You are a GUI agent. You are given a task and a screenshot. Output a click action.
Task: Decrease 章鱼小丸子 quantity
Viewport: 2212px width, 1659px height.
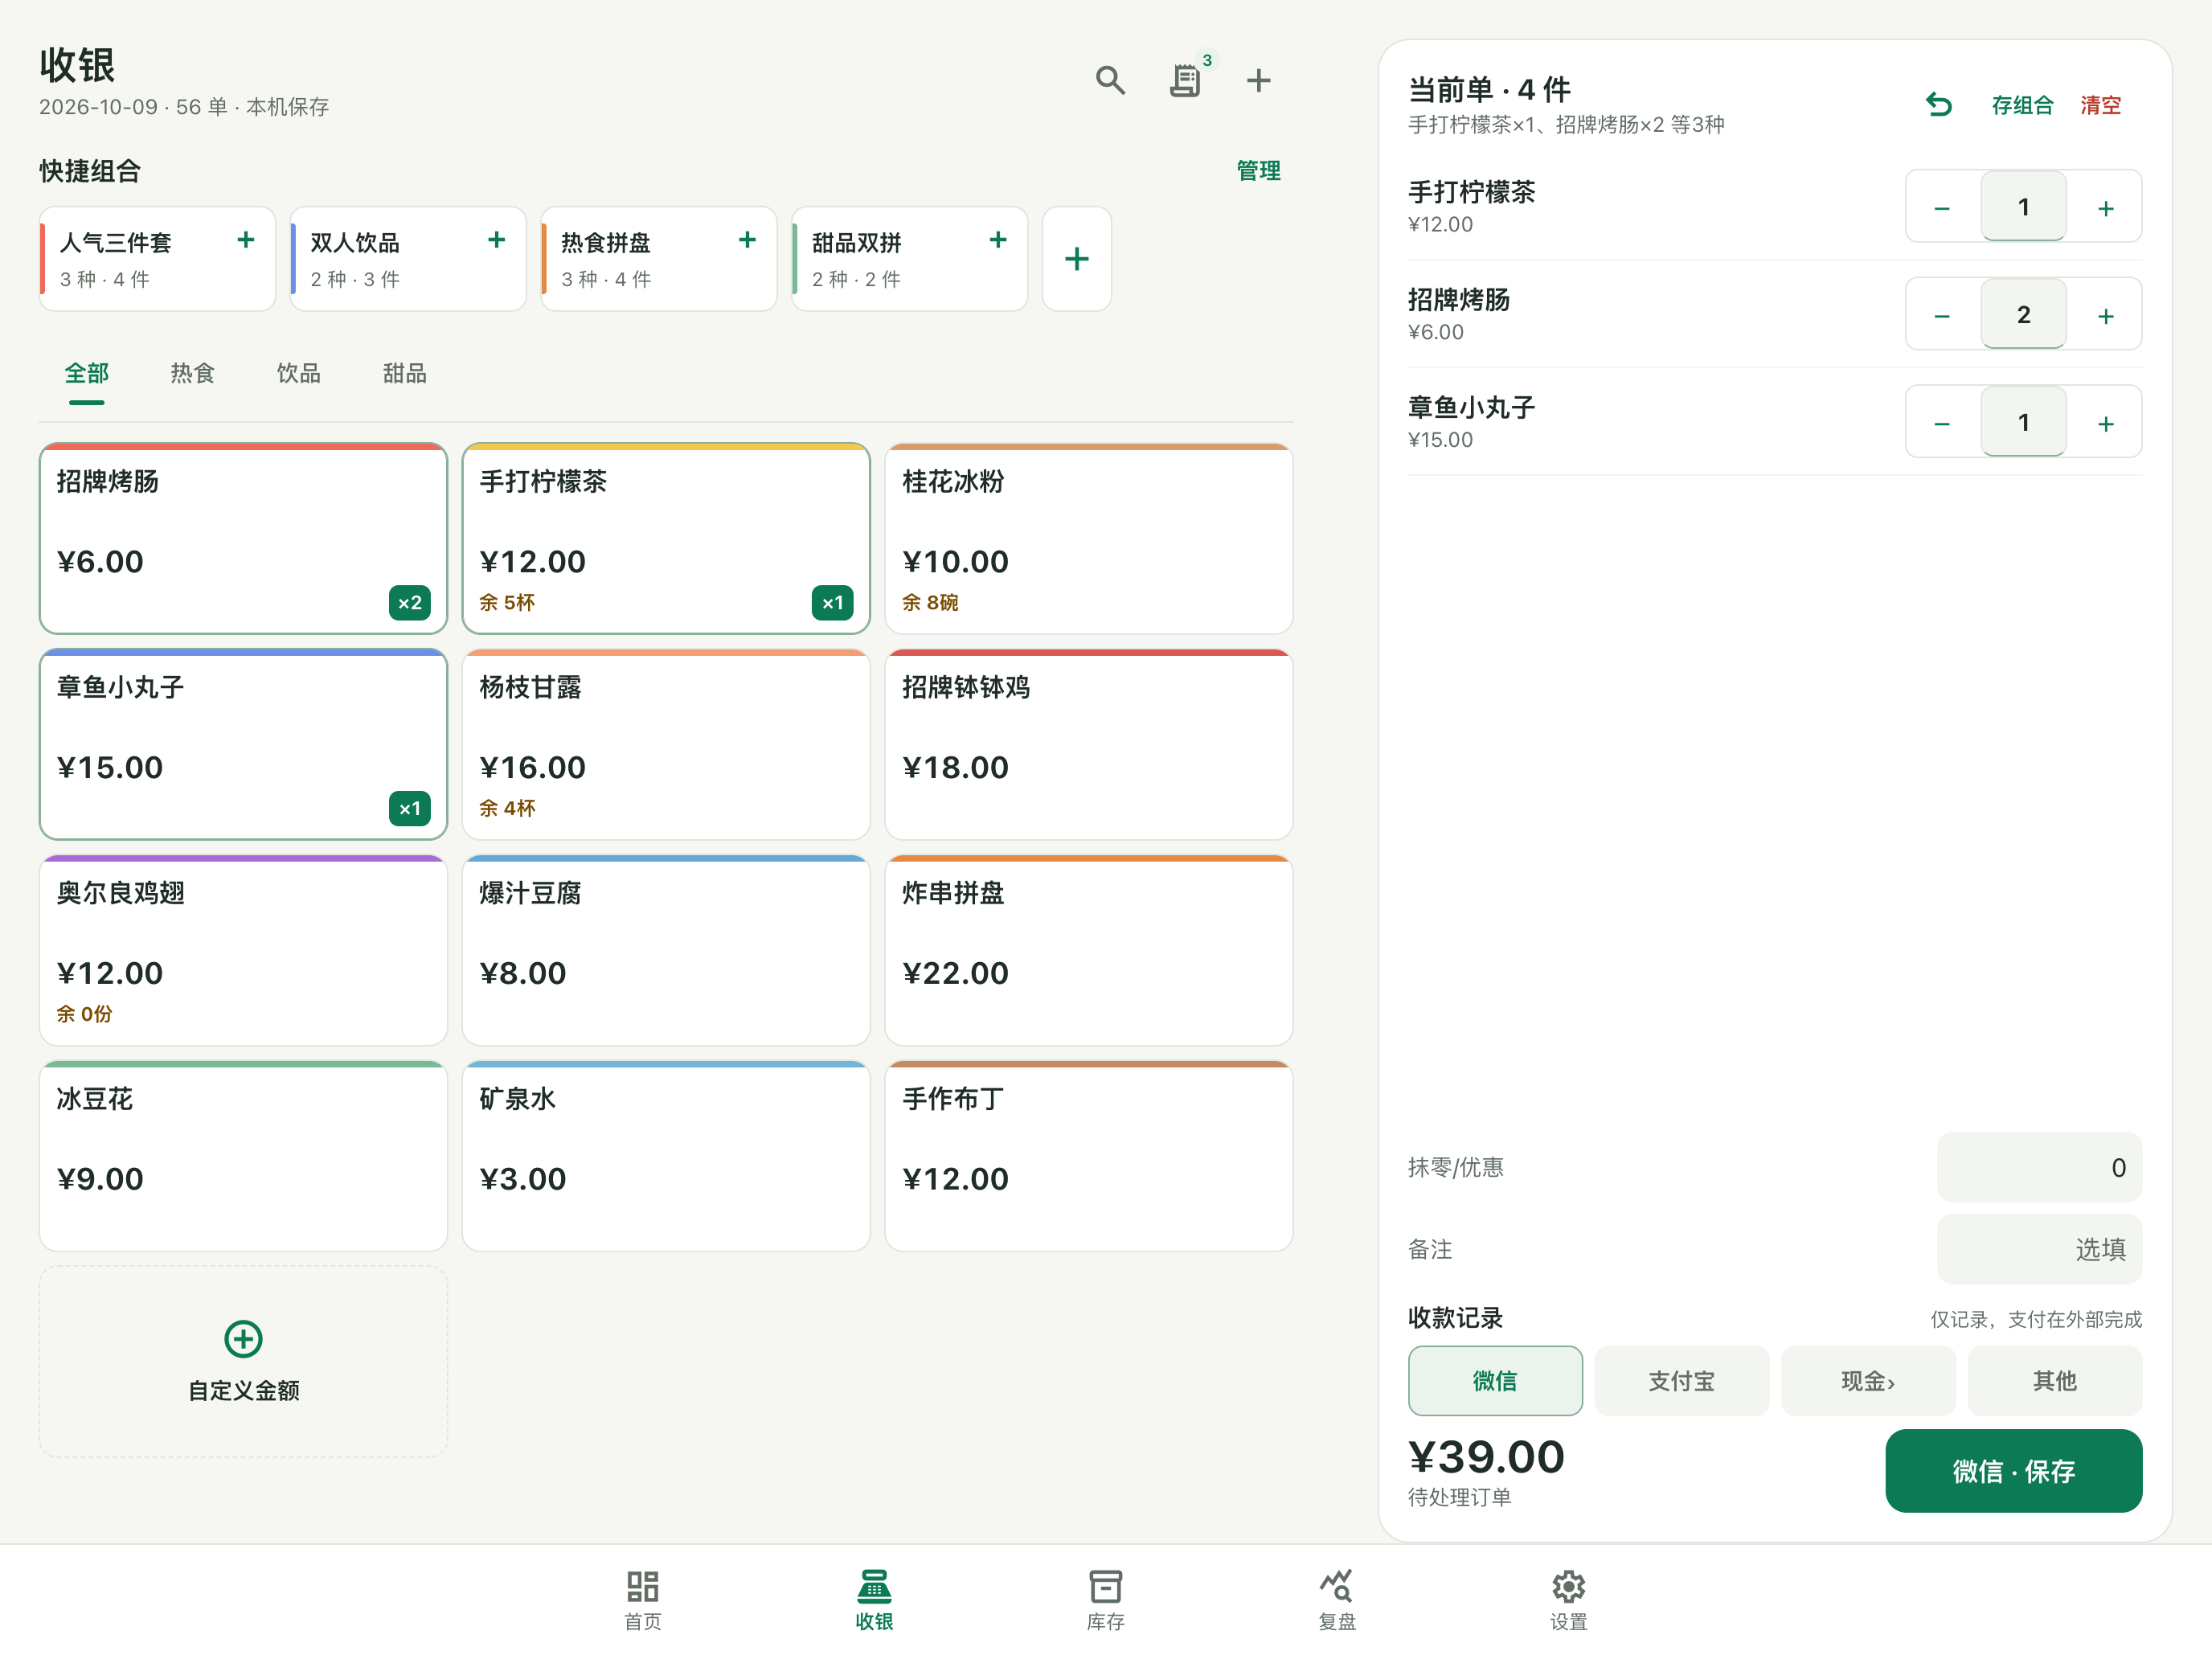pos(1942,423)
